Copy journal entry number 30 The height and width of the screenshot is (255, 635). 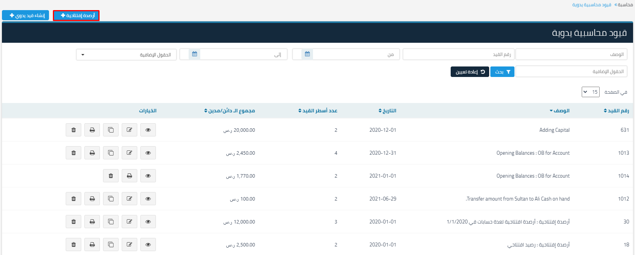(x=111, y=222)
